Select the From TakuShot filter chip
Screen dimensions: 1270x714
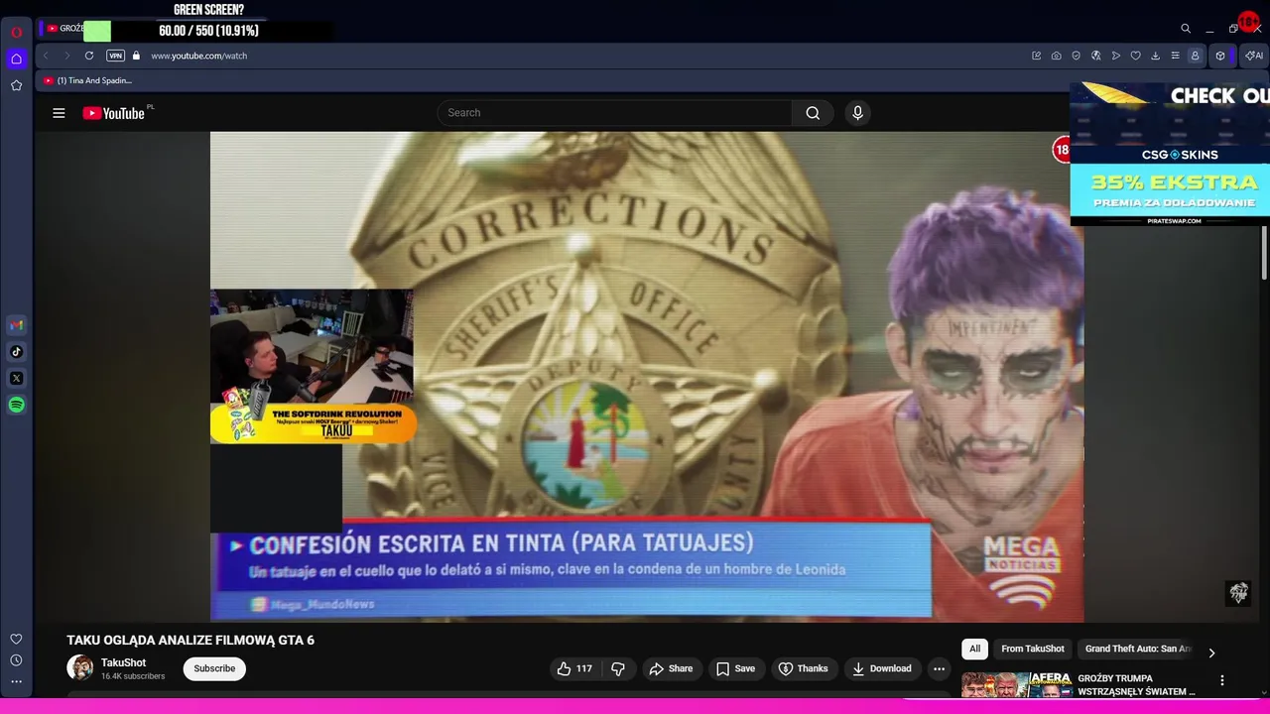[x=1032, y=649]
